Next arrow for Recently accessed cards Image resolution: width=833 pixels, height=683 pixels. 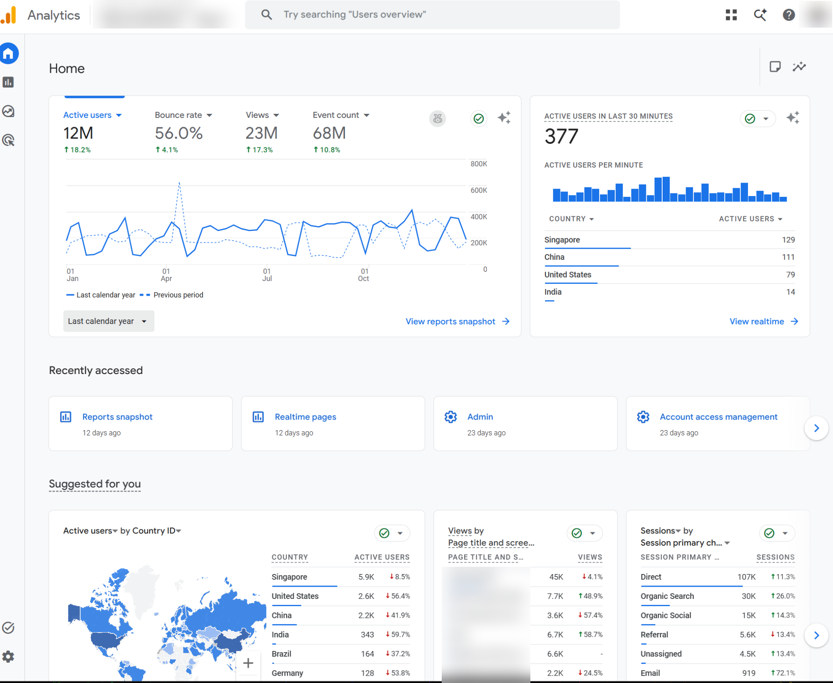pyautogui.click(x=816, y=428)
